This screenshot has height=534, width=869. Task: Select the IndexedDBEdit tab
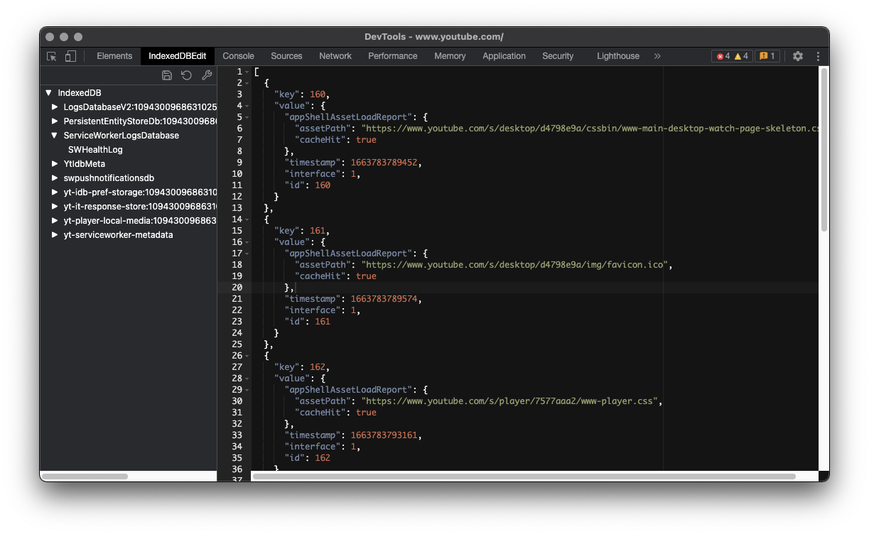pos(177,56)
